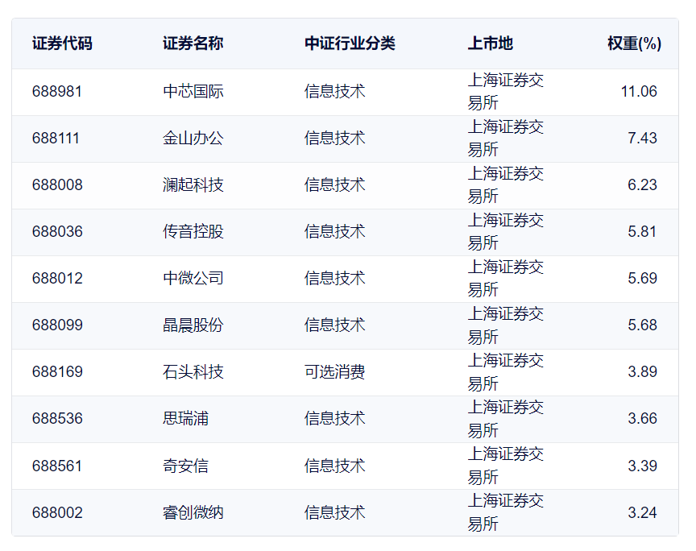Click 信息技术 industry cell for 思瑞浦
The image size is (696, 551).
334,418
